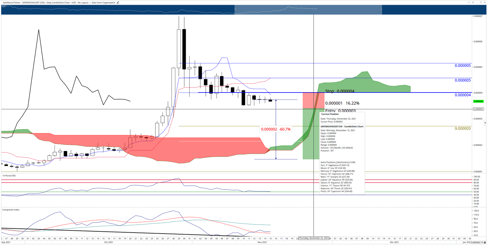The height and width of the screenshot is (245, 487).
Task: Click the green profit-target zone of the position tool
Action: 311,134
